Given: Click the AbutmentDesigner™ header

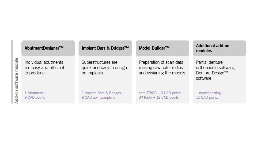Looking at the screenshot, I should [x=44, y=48].
